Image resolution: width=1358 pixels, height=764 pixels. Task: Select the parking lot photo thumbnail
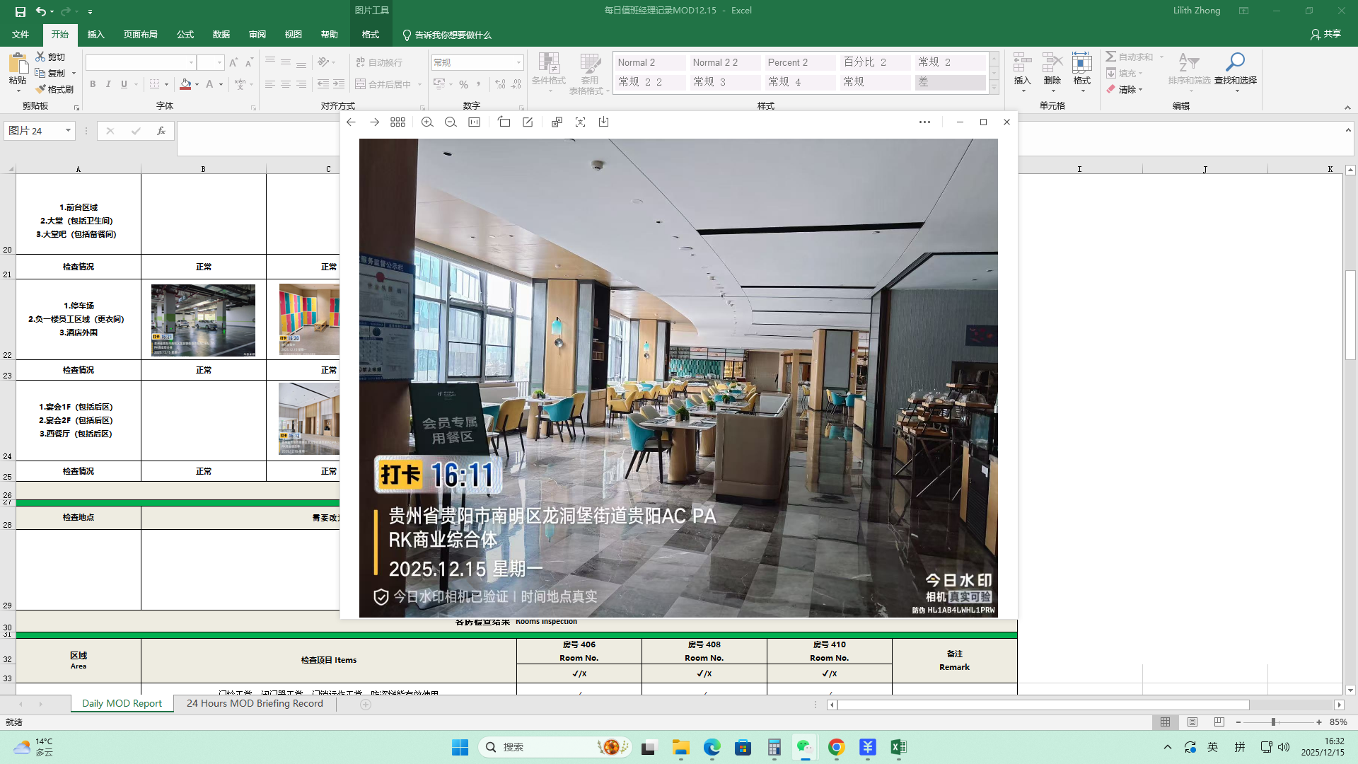[x=203, y=320]
